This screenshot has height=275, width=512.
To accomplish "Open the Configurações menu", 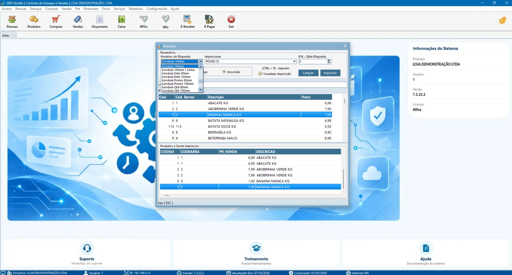I will coord(157,9).
